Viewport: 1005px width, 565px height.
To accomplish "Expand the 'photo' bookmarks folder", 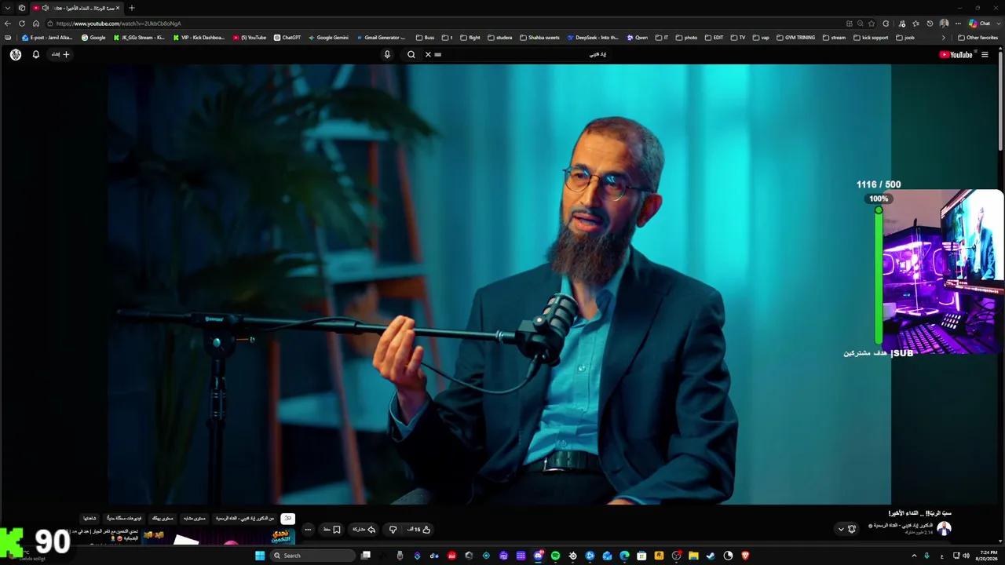I will (686, 38).
